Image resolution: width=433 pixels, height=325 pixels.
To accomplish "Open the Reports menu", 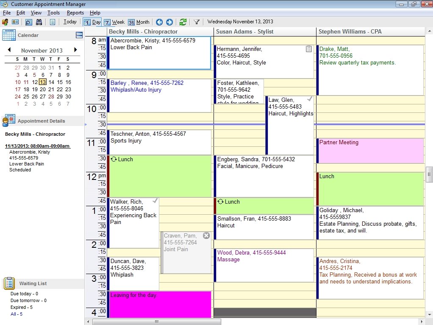I will point(75,12).
